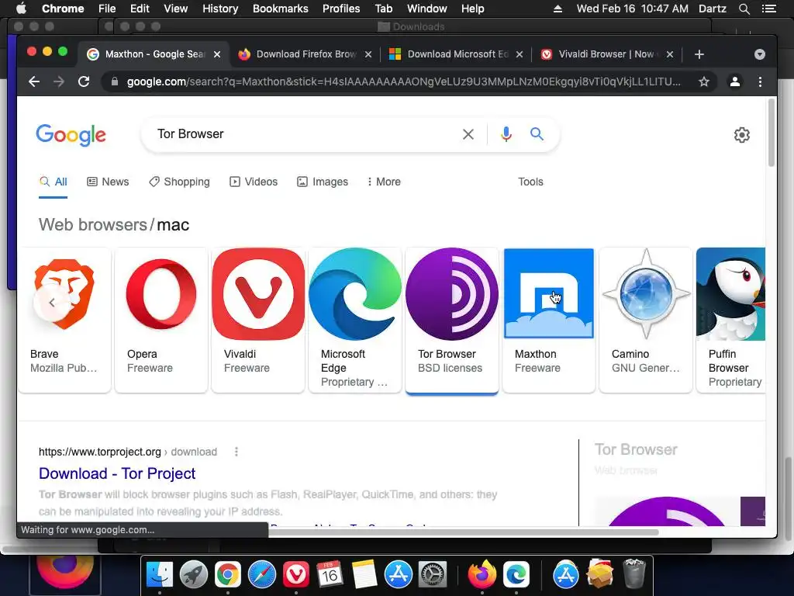The width and height of the screenshot is (794, 596).
Task: Select the Opera browser card
Action: point(161,319)
